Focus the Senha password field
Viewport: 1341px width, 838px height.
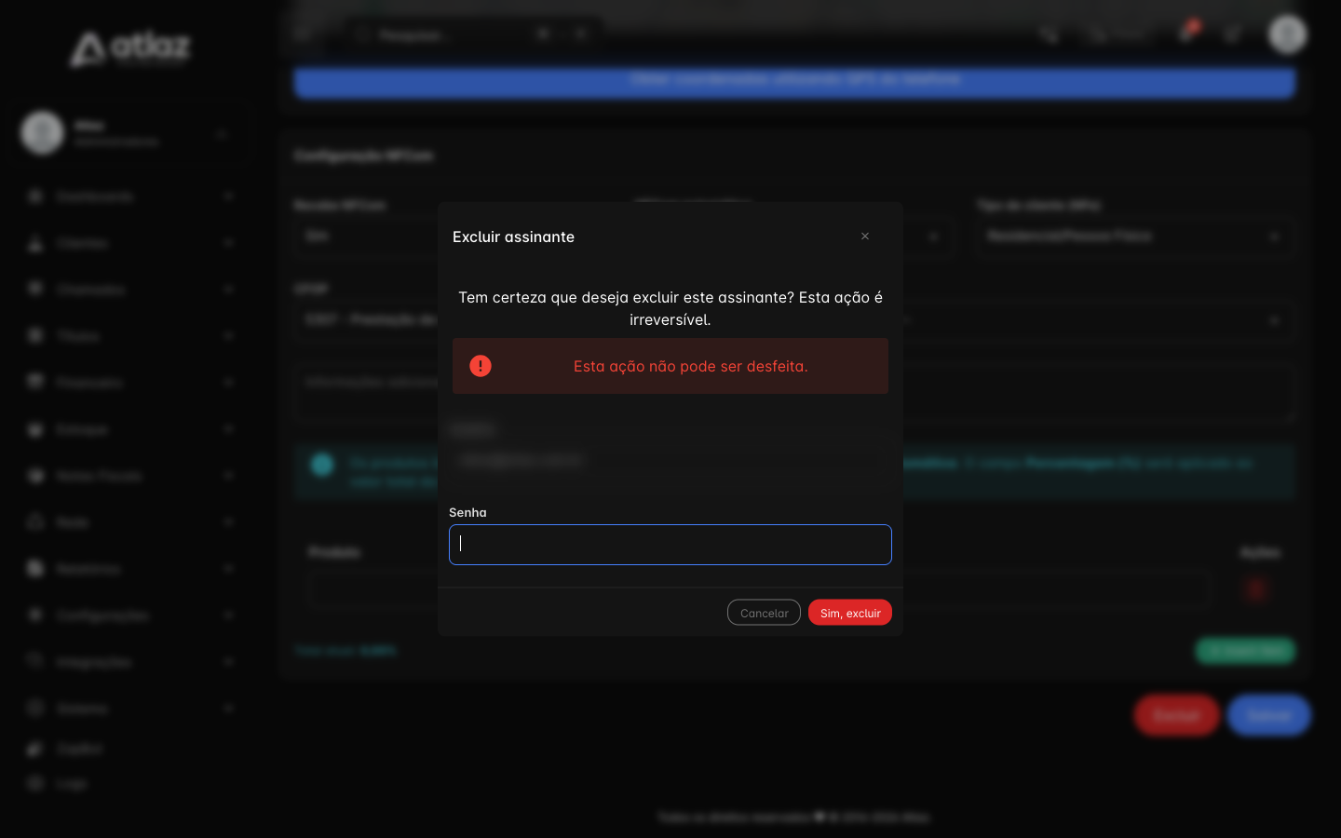click(670, 545)
